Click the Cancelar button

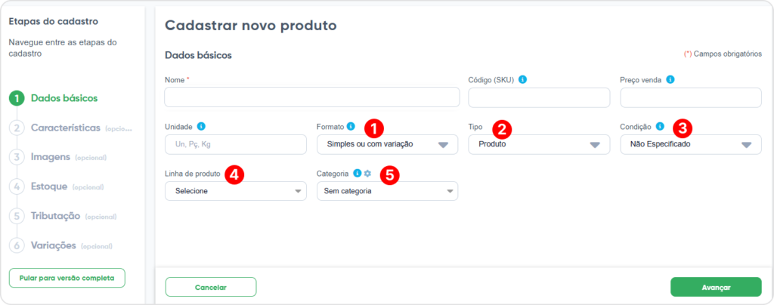click(x=211, y=287)
